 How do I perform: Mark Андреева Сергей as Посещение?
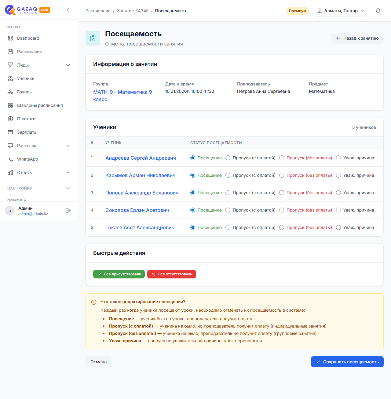point(193,158)
